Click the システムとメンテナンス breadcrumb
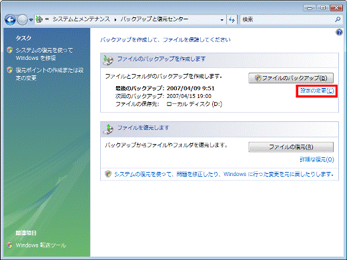This screenshot has width=347, height=260. [x=81, y=19]
